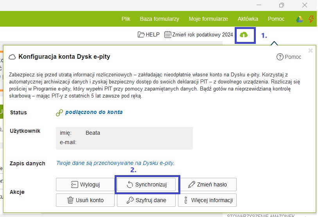Open the Pomoc menu in top bar
This screenshot has width=318, height=217.
click(x=276, y=19)
